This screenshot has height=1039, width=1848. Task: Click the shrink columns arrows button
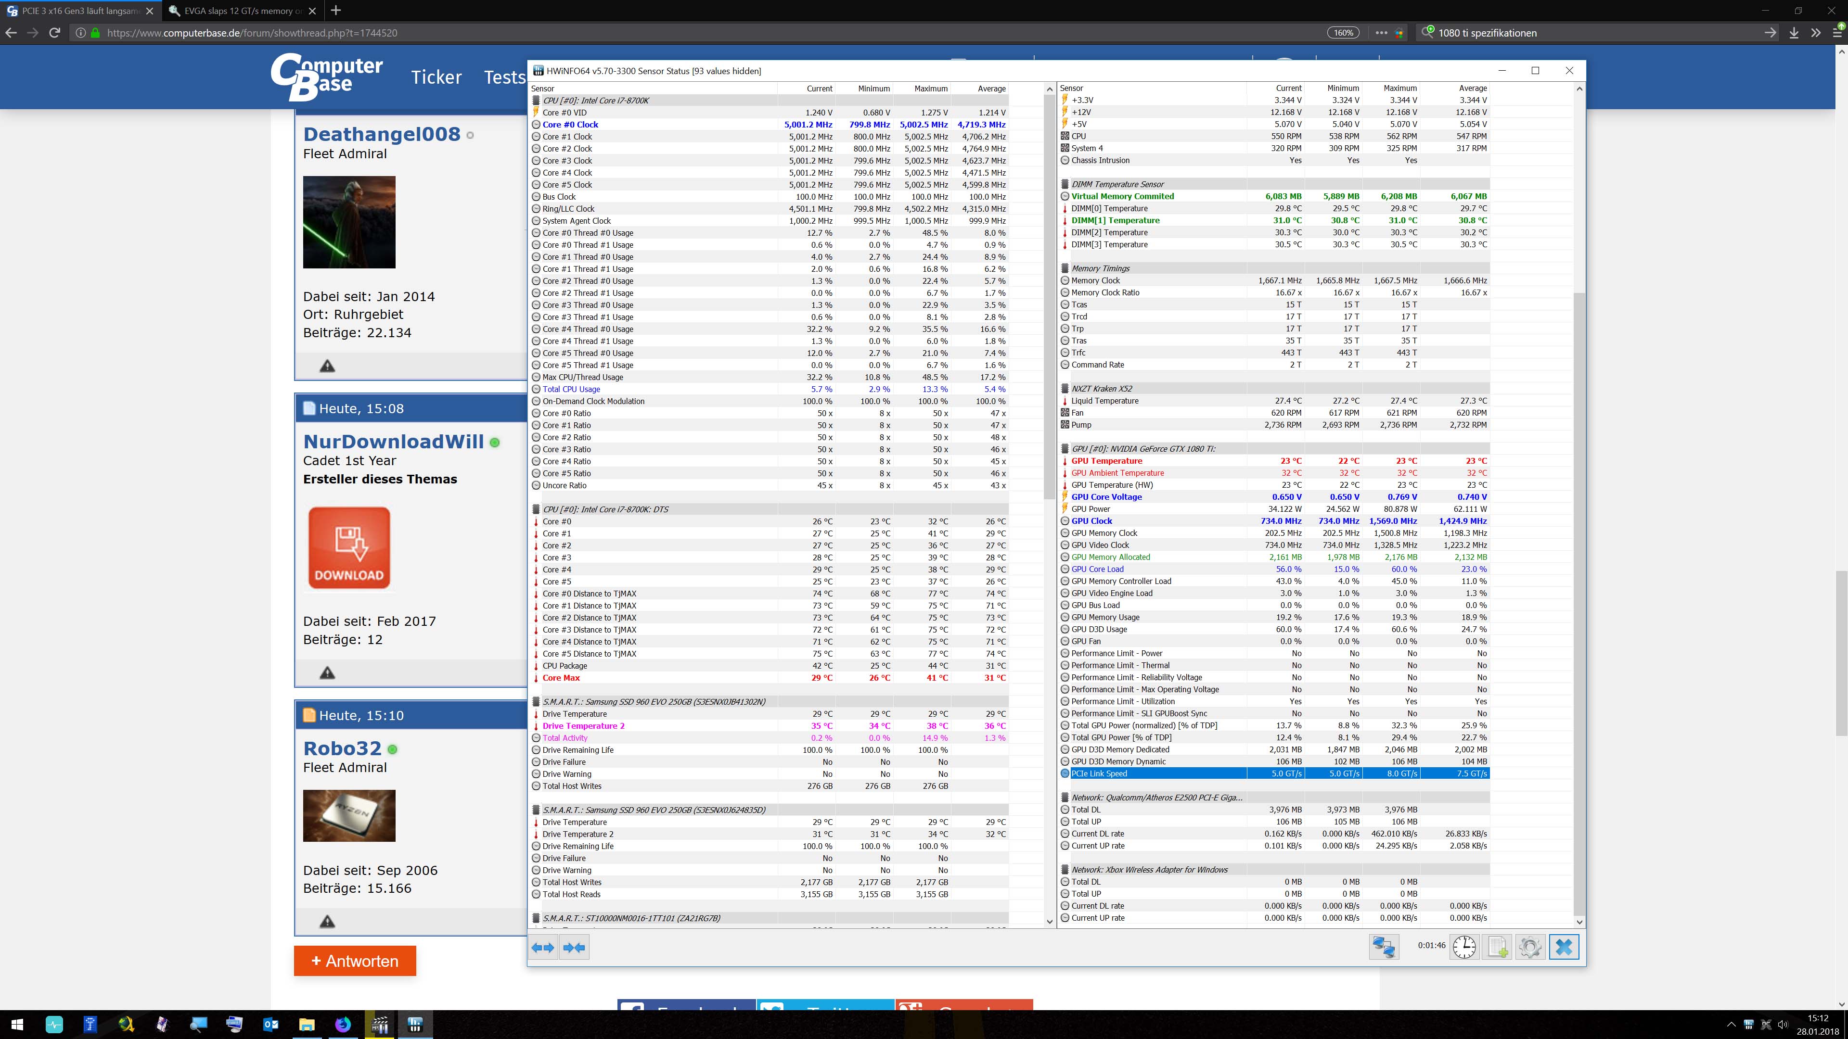pos(574,947)
